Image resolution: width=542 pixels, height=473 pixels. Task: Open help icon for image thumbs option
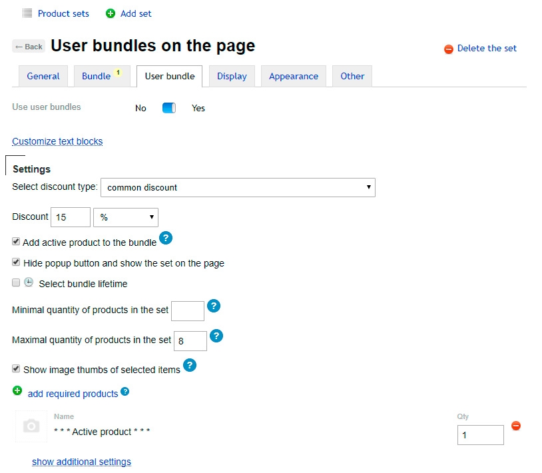(x=190, y=365)
